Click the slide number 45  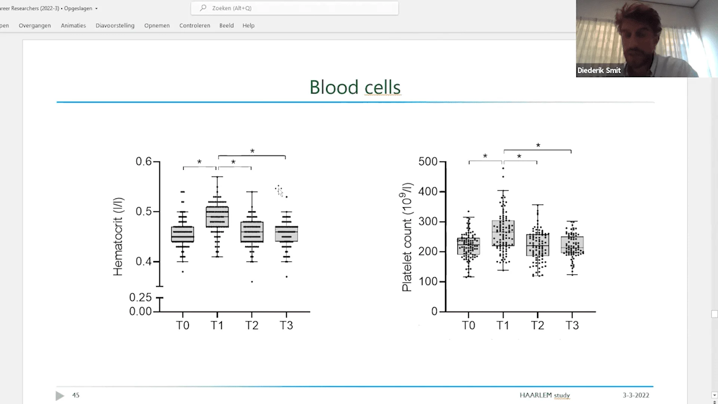click(76, 395)
